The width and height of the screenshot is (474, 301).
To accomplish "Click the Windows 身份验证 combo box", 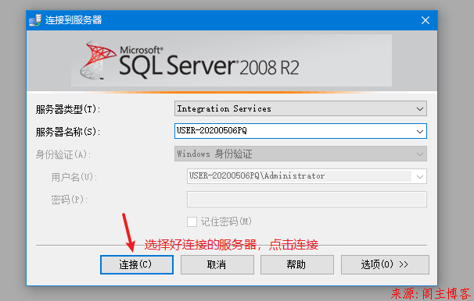I will [x=300, y=154].
